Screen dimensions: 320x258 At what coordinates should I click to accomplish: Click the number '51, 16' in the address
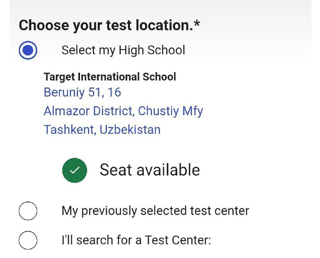pyautogui.click(x=105, y=92)
